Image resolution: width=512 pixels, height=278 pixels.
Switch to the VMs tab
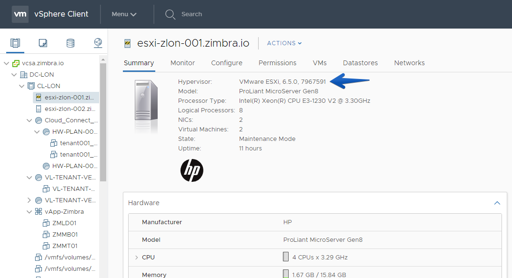point(320,63)
